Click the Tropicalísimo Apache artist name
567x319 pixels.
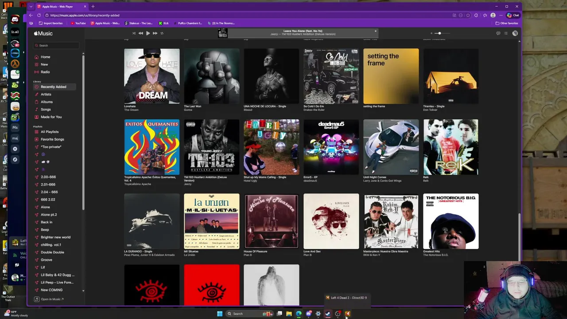137,184
